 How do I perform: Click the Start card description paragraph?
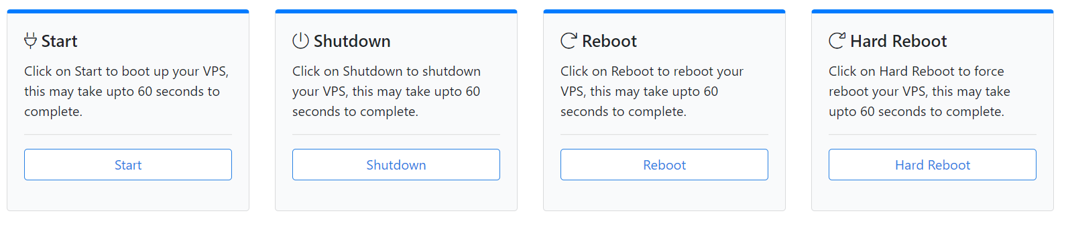point(127,91)
